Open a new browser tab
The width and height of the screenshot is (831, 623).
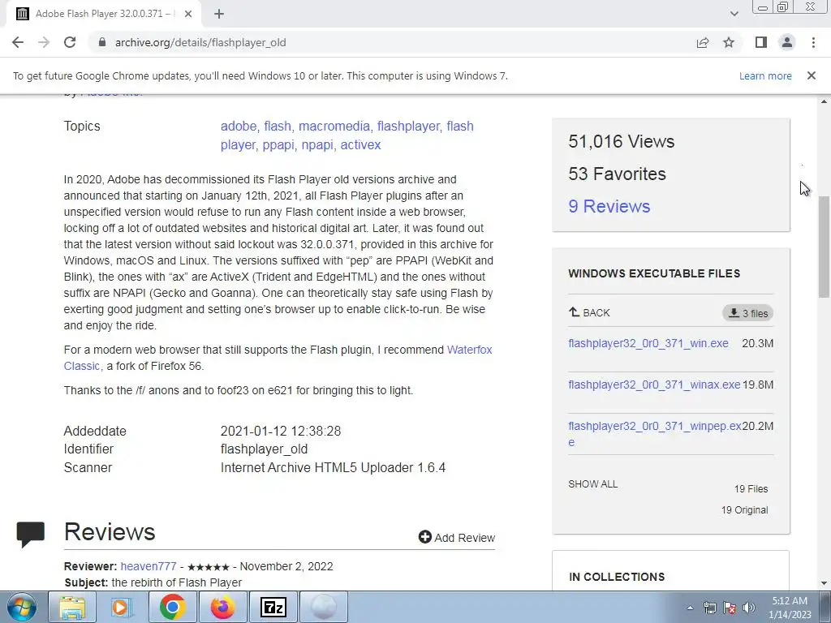219,14
